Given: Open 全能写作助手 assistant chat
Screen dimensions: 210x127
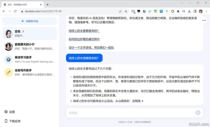Looking at the screenshot, I should pos(29,72).
